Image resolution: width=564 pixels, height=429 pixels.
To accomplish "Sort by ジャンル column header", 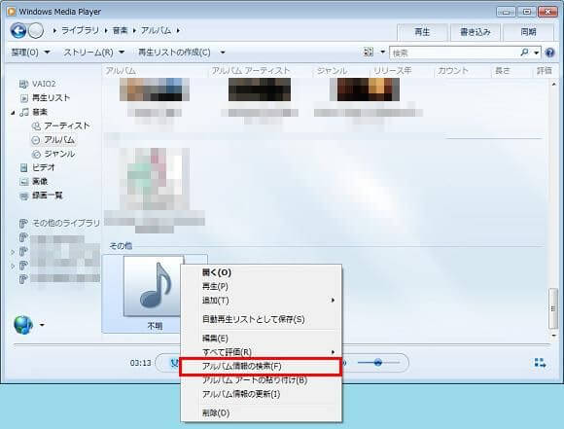I will [x=332, y=71].
